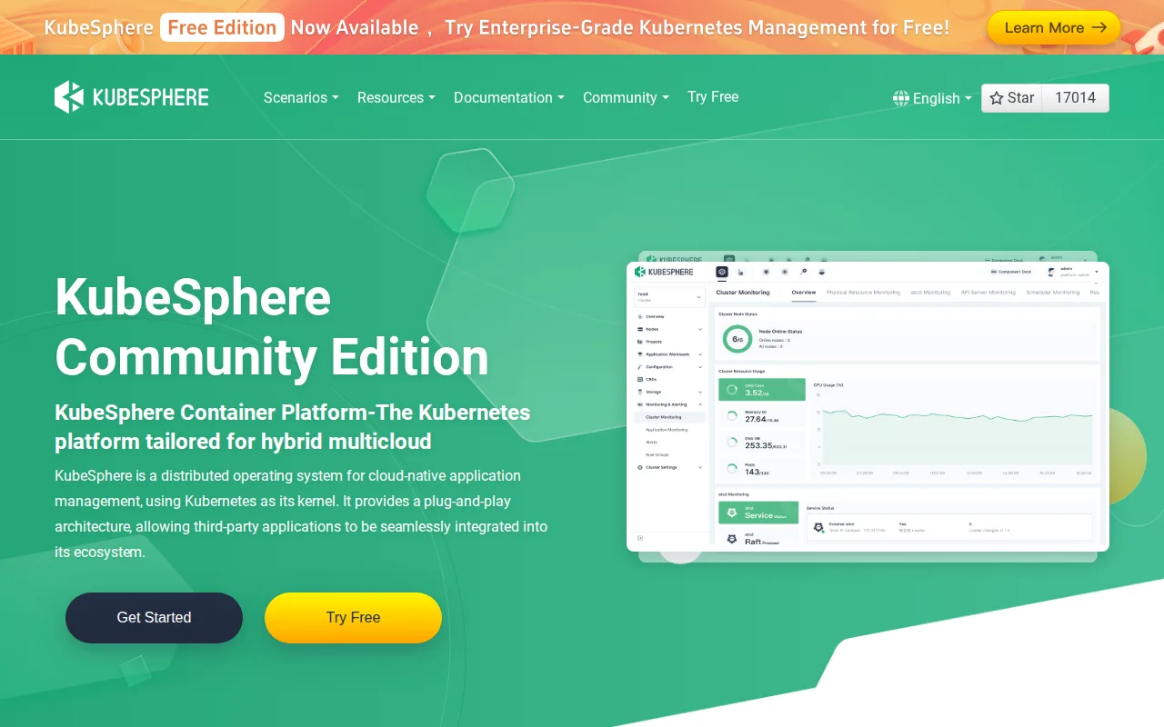Click the GitHub Star button
The height and width of the screenshot is (727, 1164).
point(1012,98)
